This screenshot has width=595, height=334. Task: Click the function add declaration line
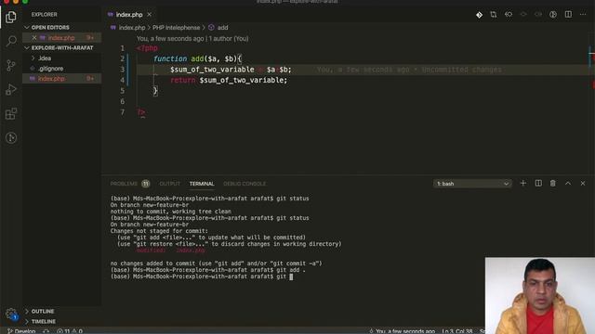tap(197, 58)
